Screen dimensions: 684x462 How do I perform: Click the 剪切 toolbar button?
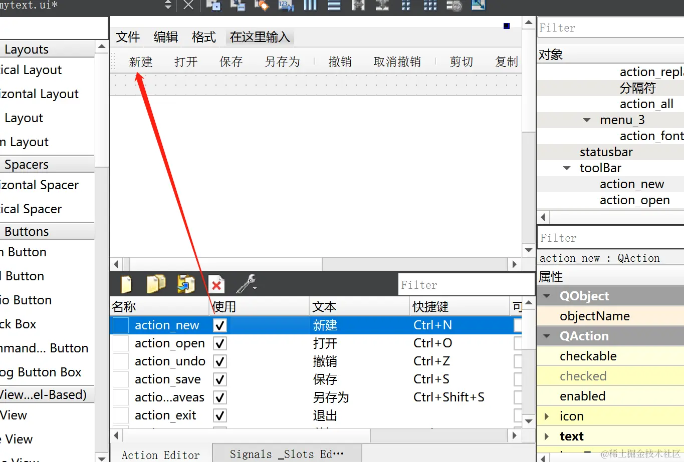pyautogui.click(x=461, y=62)
